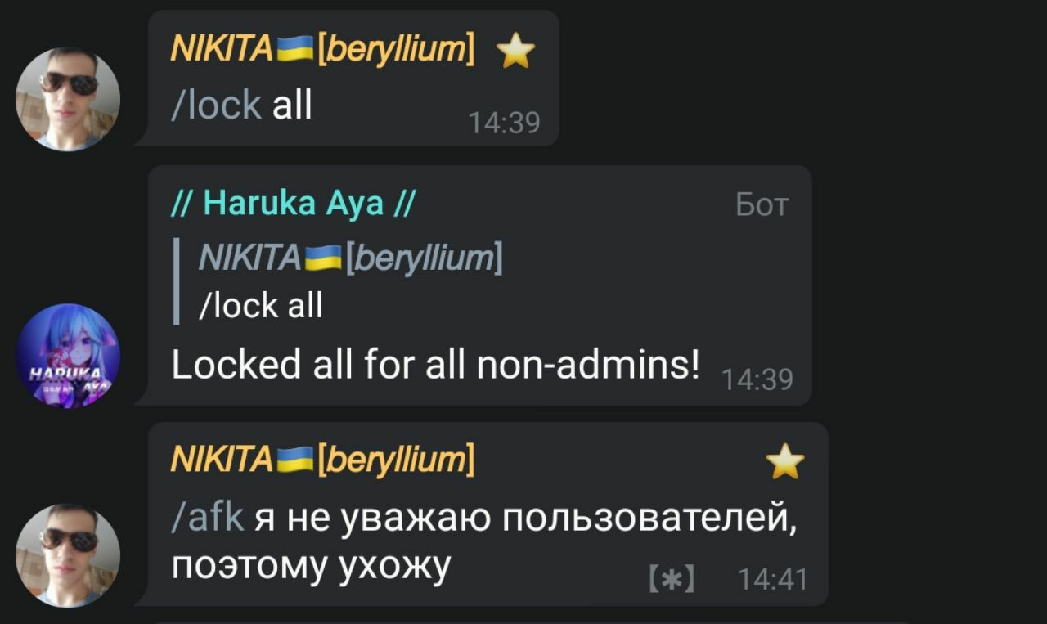Open NIKITA's avatar beside the /afk message
The image size is (1047, 624).
(x=68, y=555)
